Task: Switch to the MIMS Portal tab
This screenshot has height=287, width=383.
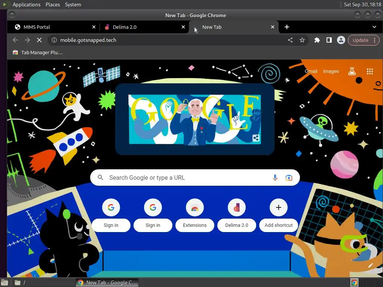Action: pyautogui.click(x=52, y=27)
